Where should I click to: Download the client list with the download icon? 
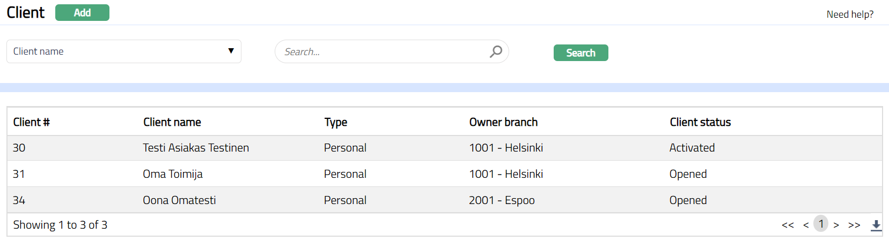pyautogui.click(x=876, y=225)
